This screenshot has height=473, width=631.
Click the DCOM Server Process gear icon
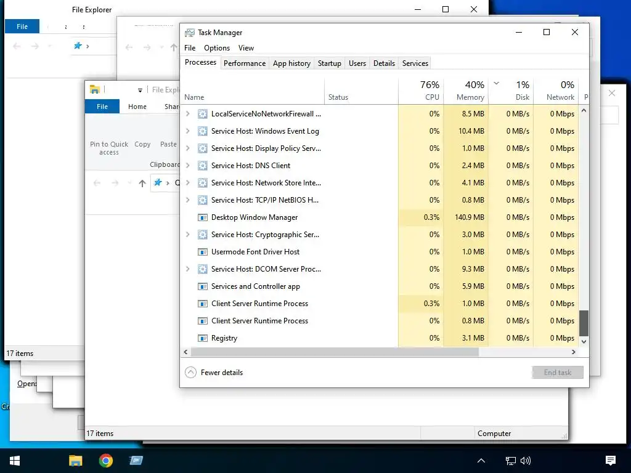[202, 269]
